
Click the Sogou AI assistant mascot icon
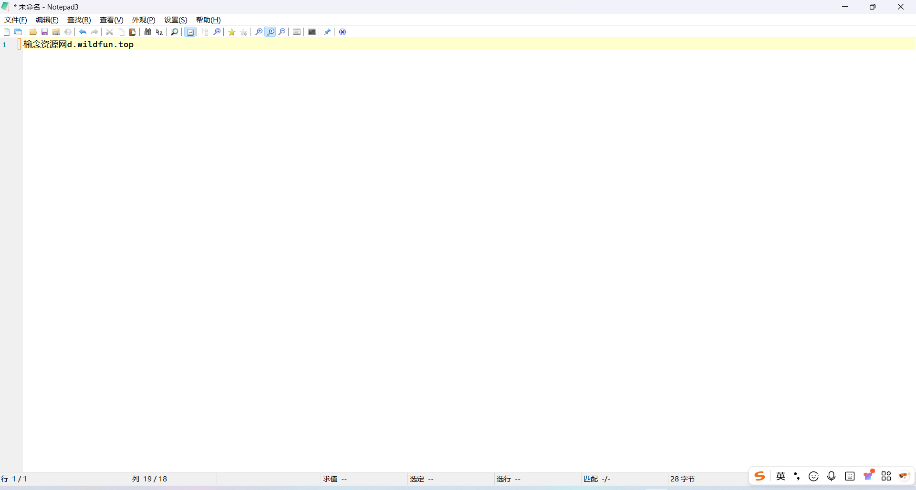click(x=904, y=476)
